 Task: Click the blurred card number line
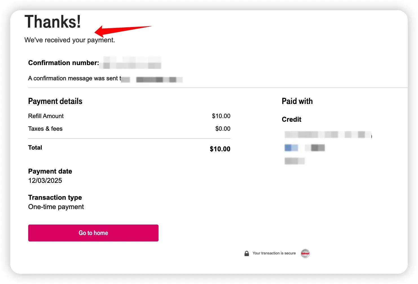tap(328, 134)
